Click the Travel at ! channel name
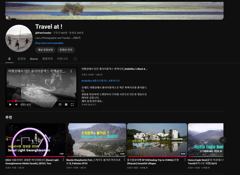Screen dimensions: 240x175 [x=49, y=26]
